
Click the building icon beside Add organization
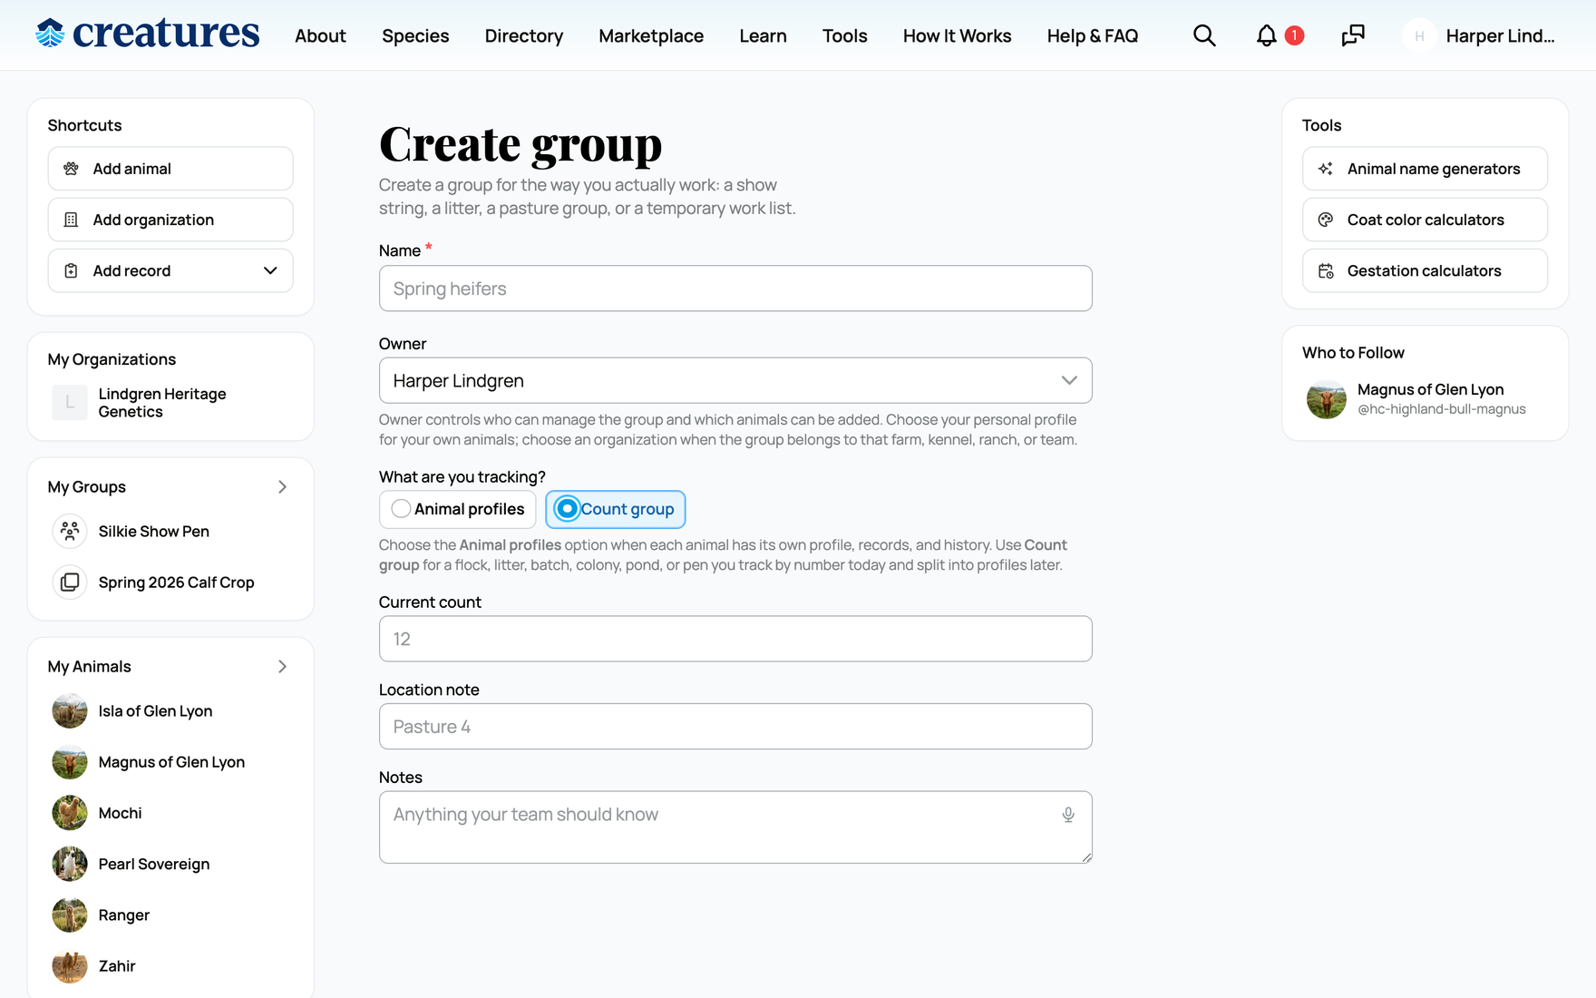click(x=71, y=220)
